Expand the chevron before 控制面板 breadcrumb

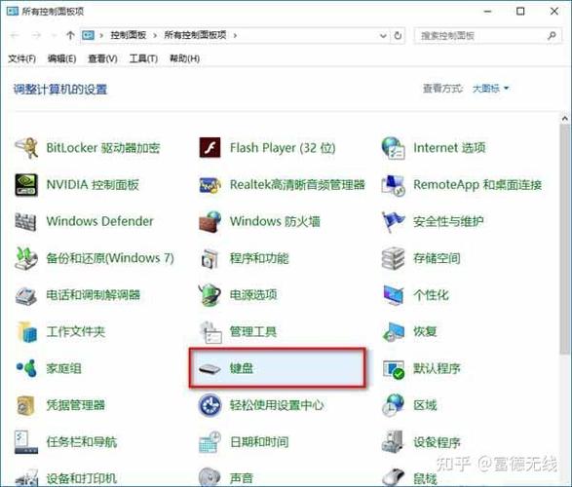coord(101,35)
